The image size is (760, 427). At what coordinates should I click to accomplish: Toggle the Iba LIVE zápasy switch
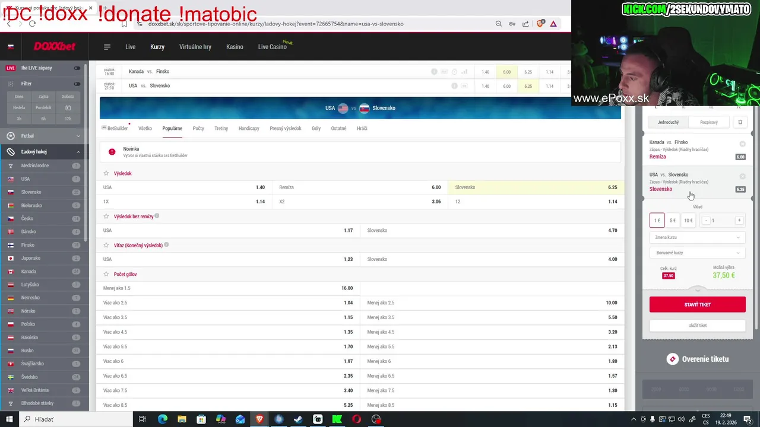coord(77,68)
